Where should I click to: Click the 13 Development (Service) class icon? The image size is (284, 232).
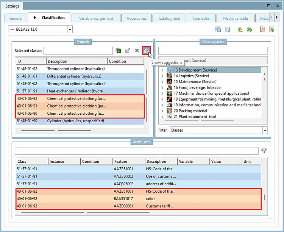click(x=169, y=70)
